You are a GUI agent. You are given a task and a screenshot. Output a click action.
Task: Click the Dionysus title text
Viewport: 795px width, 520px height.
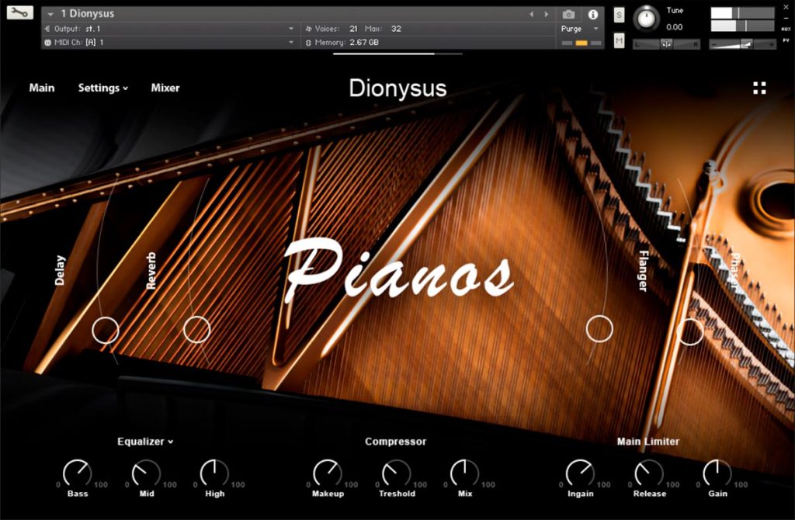[x=397, y=88]
